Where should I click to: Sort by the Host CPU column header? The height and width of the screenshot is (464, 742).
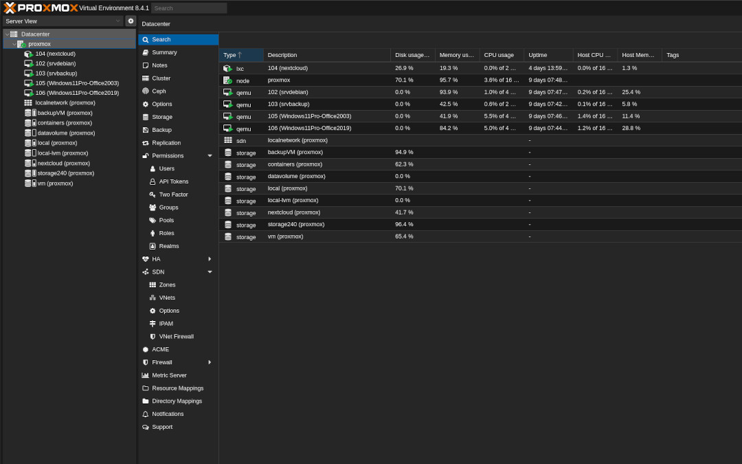[x=595, y=55]
